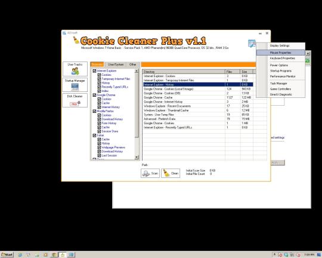Start a scan with the Scan button
This screenshot has width=322, height=258.
[x=150, y=173]
